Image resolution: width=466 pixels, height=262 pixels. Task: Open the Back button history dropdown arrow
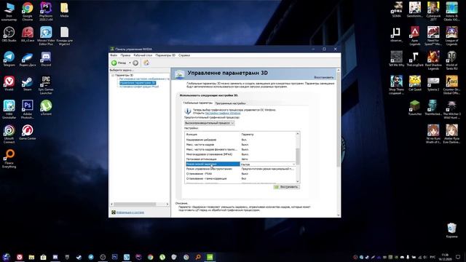(x=130, y=63)
